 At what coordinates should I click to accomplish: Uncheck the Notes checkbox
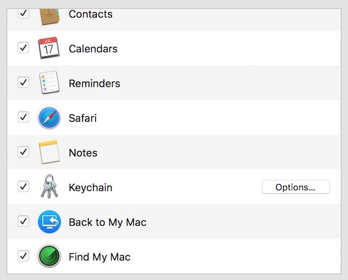point(23,152)
